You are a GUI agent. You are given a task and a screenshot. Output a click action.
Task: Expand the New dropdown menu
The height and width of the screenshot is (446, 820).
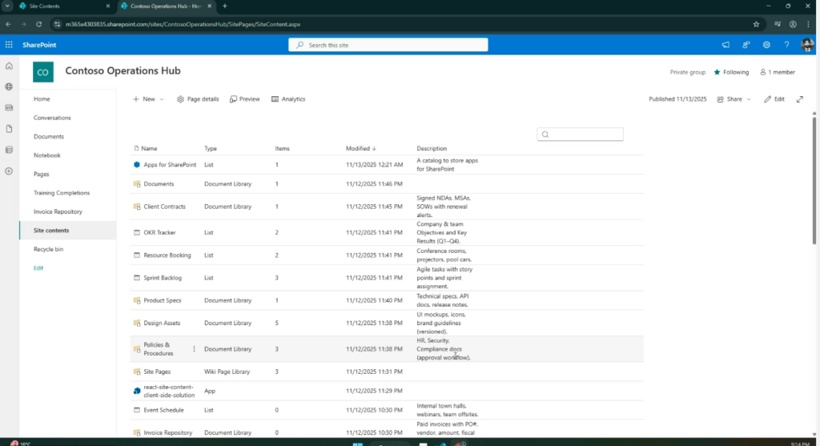point(148,99)
